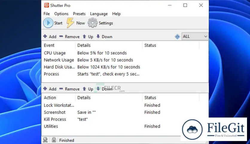Click Remove label in Events toolbar
This screenshot has height=144, width=250.
coord(72,37)
